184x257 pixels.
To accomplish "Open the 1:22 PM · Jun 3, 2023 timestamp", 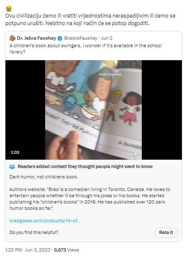I will click(x=28, y=250).
